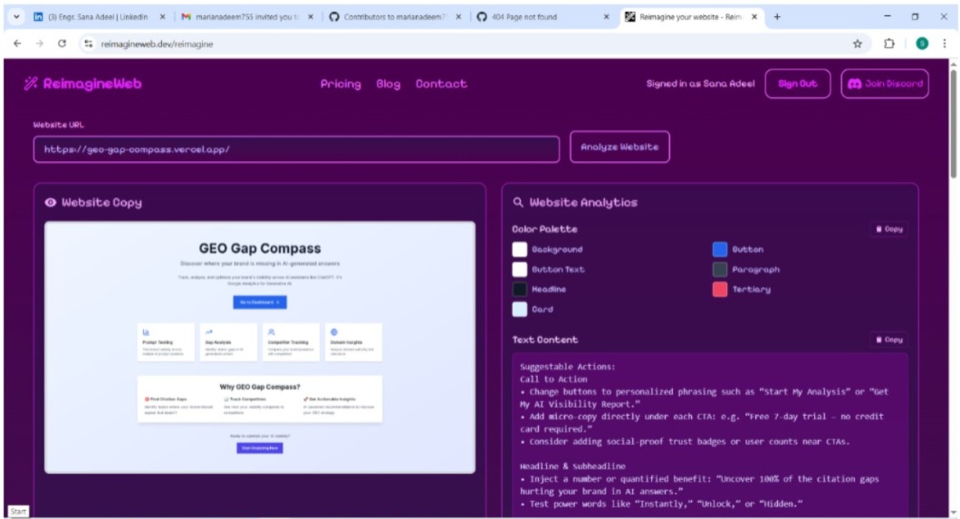Close the Reimagine your website tab
The width and height of the screenshot is (960, 519).
754,17
